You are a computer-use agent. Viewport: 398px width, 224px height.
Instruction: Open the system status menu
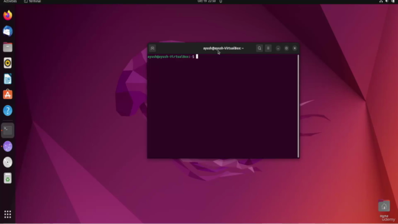coord(387,1)
